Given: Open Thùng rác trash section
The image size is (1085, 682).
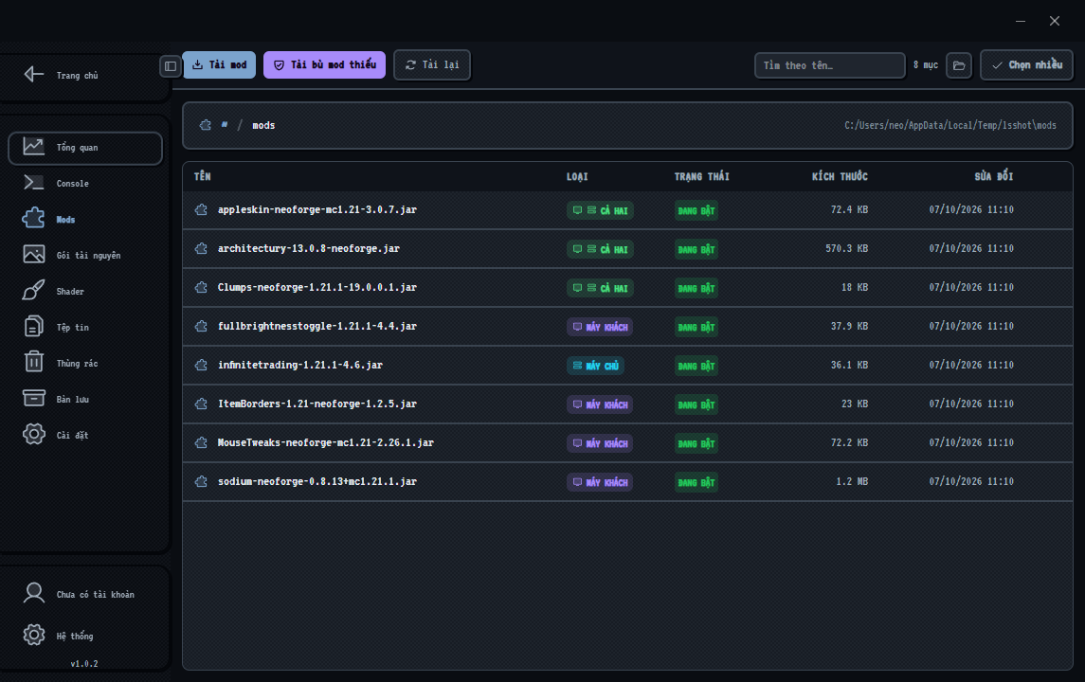Looking at the screenshot, I should tap(85, 363).
